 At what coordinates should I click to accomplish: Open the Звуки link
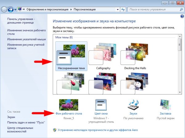(x=133, y=114)
